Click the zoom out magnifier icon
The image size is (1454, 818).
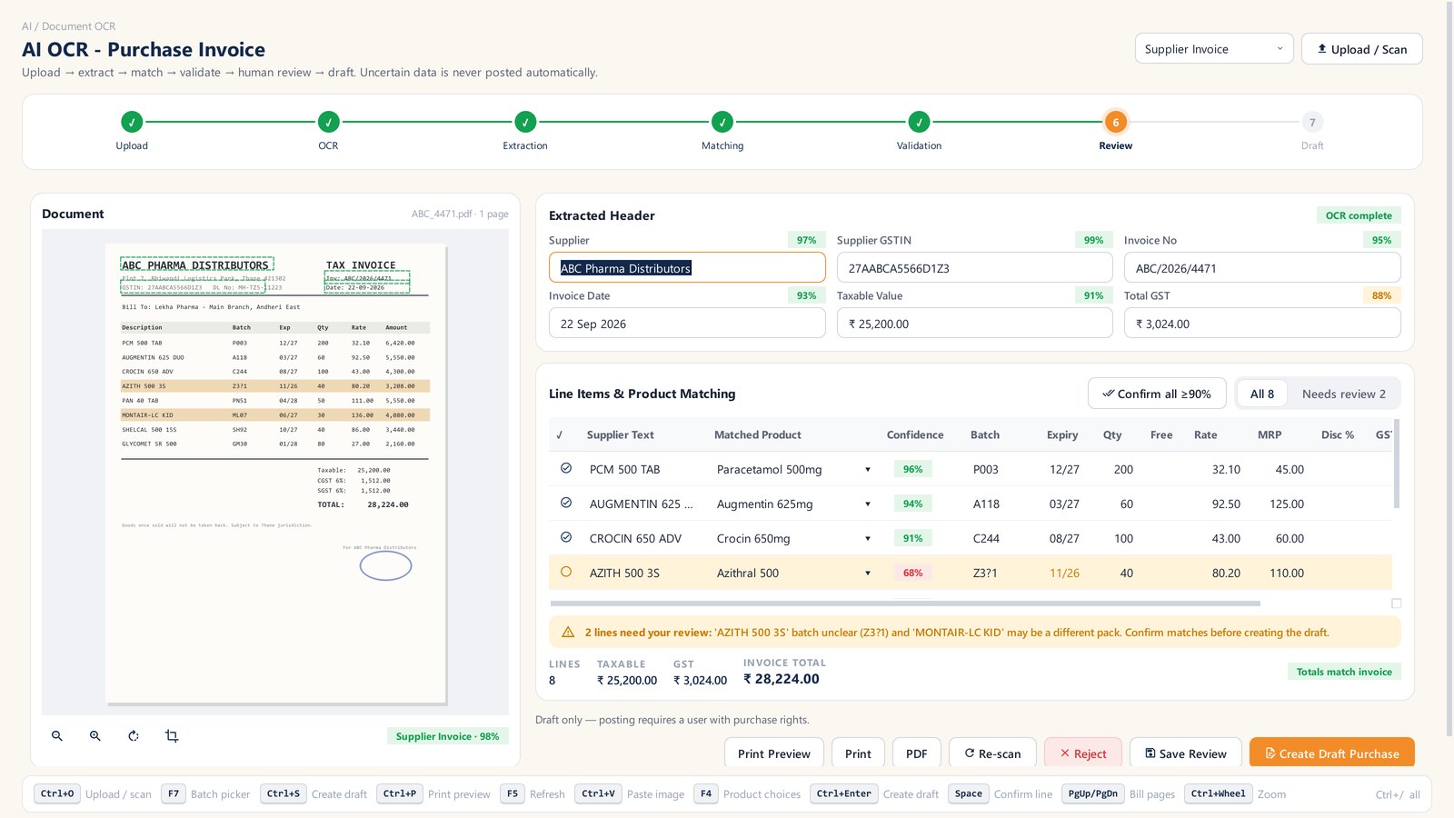click(57, 736)
